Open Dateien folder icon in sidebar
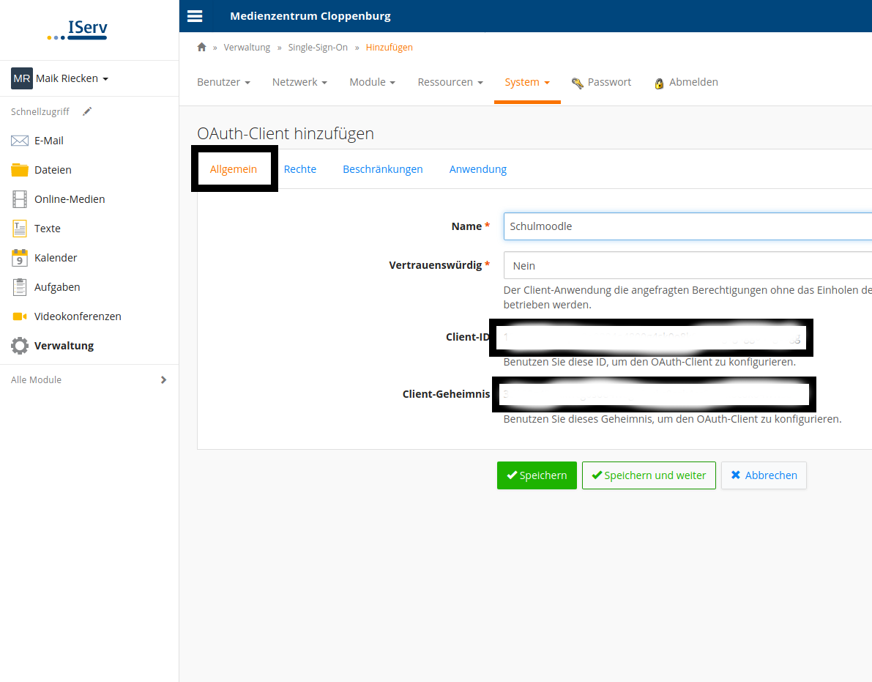Screen dimensions: 872x682 click(20, 170)
